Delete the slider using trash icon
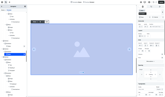 (40, 22)
